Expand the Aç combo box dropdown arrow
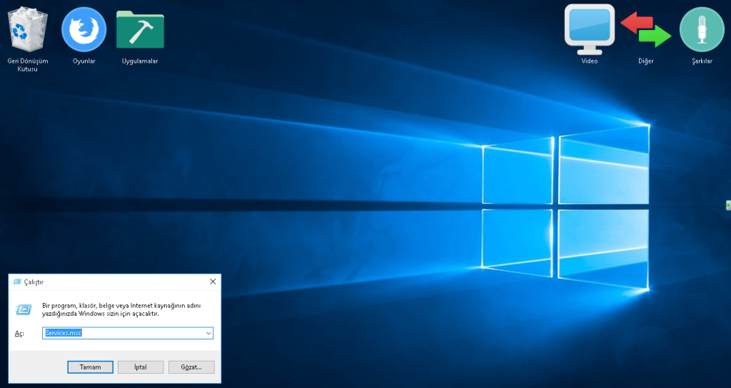731x388 pixels. coord(208,334)
